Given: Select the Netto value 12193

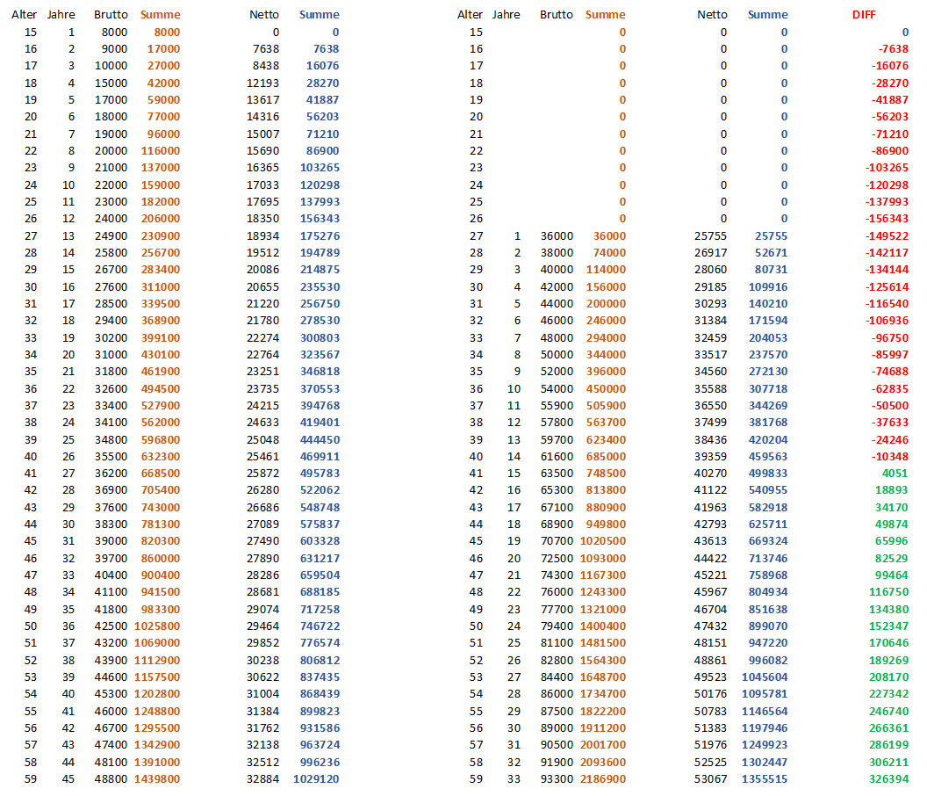Looking at the screenshot, I should [x=263, y=83].
